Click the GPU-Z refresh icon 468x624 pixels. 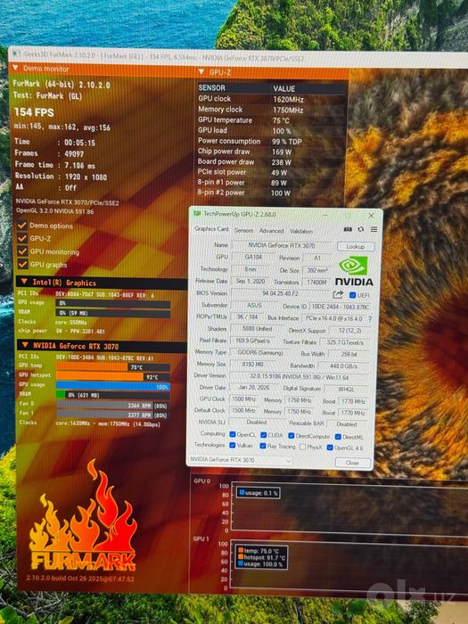360,229
